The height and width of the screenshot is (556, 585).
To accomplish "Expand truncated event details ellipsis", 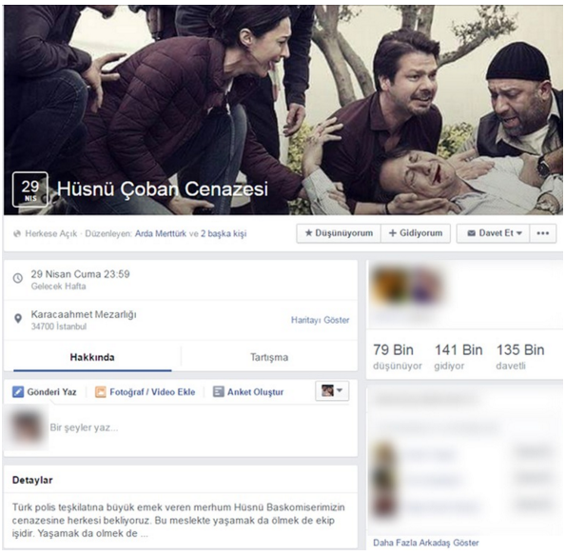I will pos(144,534).
